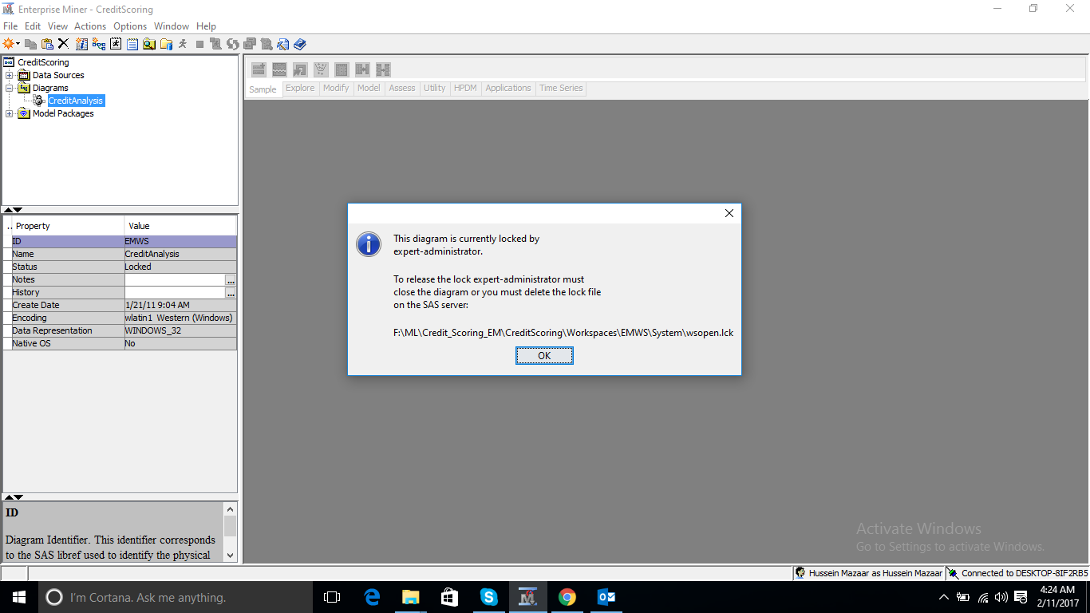Click the Run running-man toolbar icon
1090x613 pixels.
(x=183, y=44)
